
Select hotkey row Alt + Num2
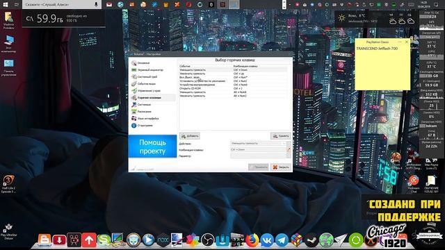point(234,96)
